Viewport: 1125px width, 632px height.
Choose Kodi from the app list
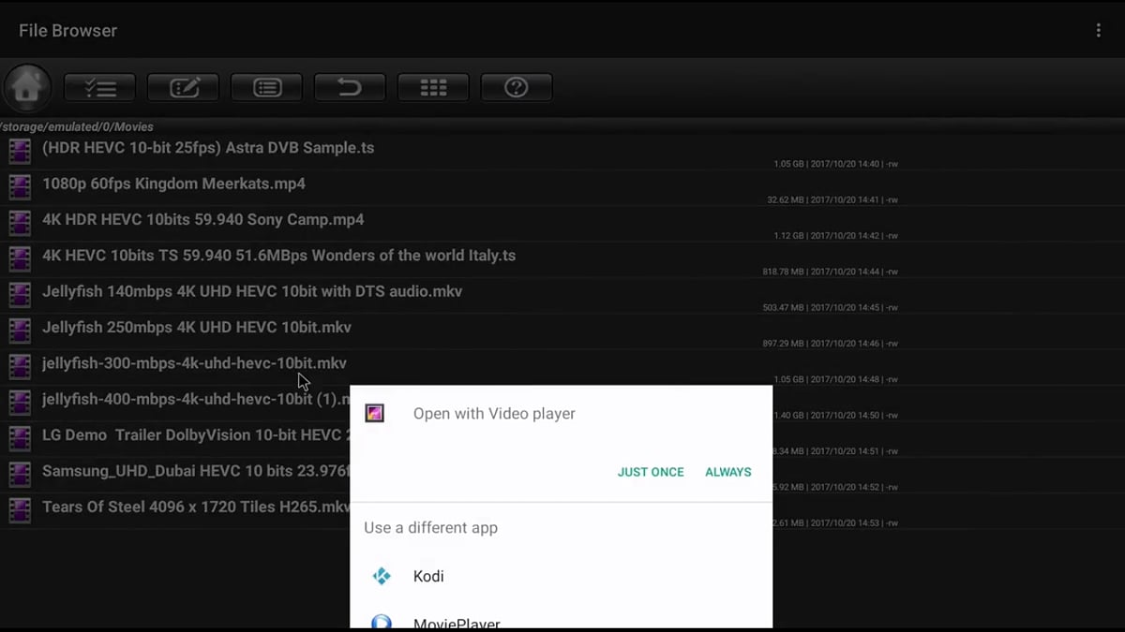(x=428, y=577)
